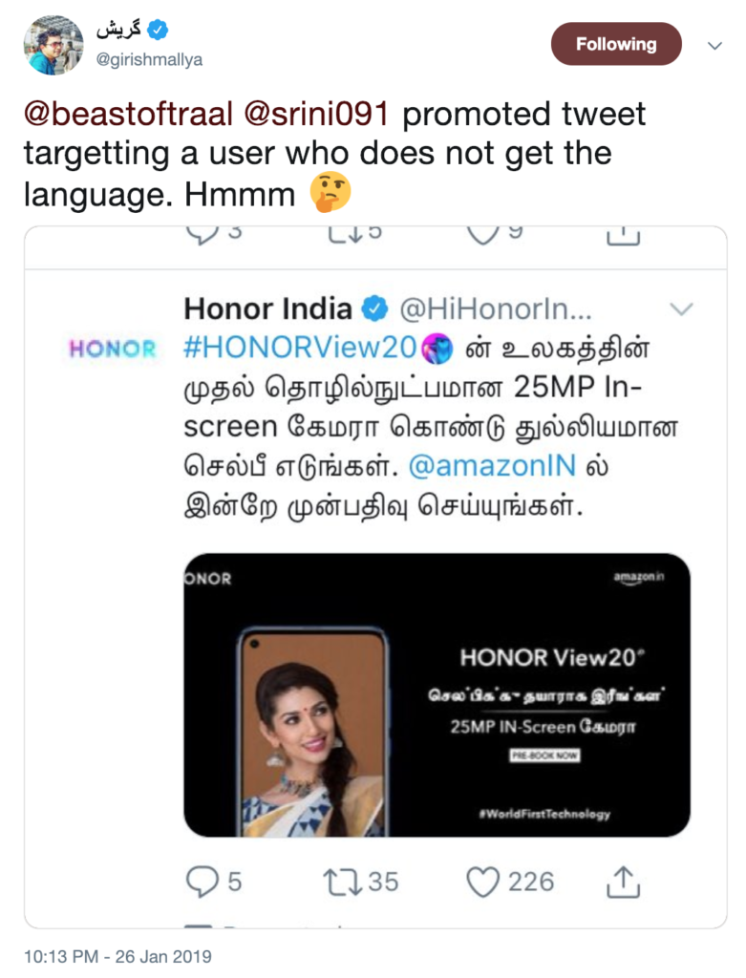Like the Honor India tweet

(x=483, y=881)
